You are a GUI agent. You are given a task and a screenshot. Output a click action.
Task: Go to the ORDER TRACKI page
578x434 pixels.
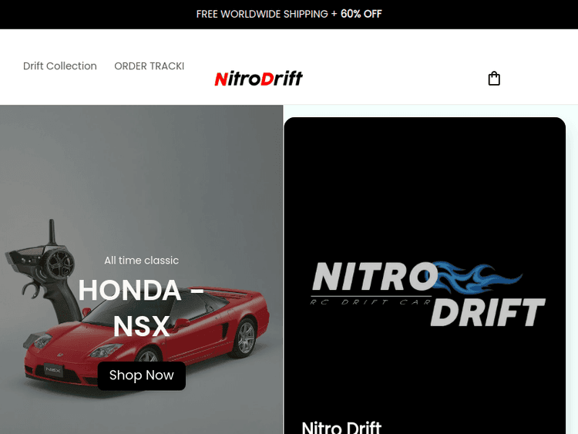149,66
